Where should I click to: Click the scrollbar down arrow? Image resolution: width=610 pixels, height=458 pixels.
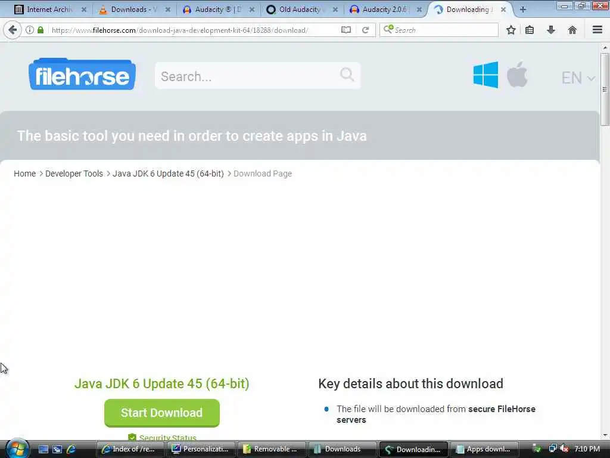click(605, 435)
